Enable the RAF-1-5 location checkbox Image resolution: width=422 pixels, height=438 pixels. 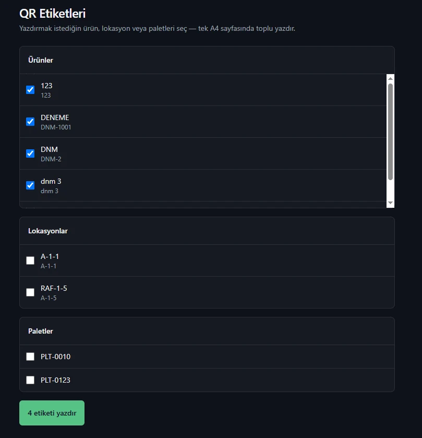[30, 292]
